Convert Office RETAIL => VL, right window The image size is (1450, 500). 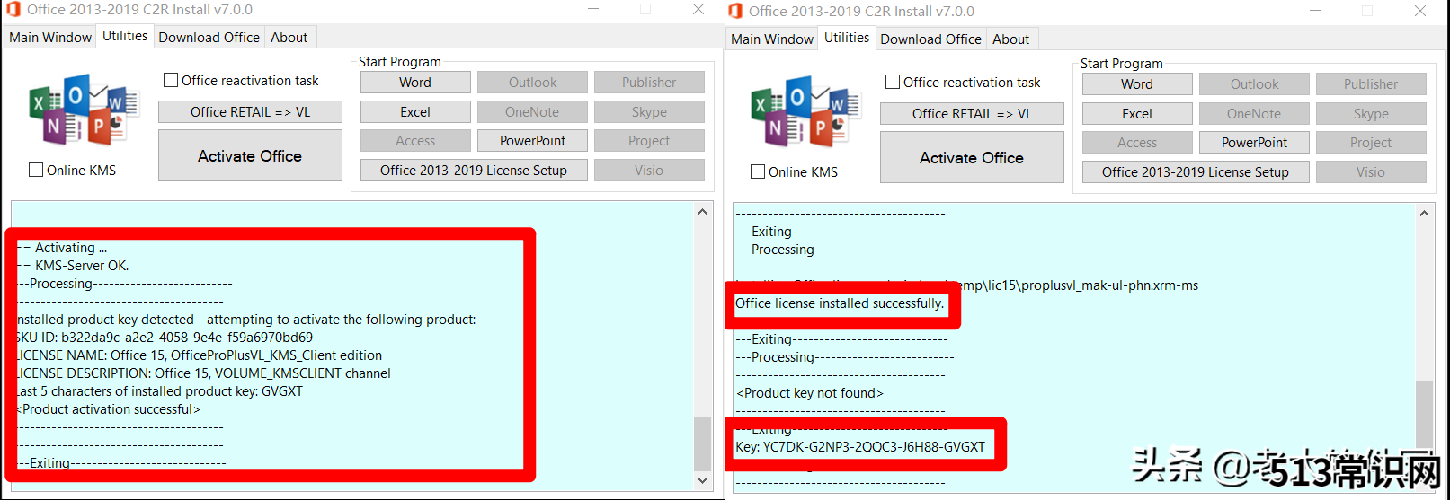pos(972,114)
